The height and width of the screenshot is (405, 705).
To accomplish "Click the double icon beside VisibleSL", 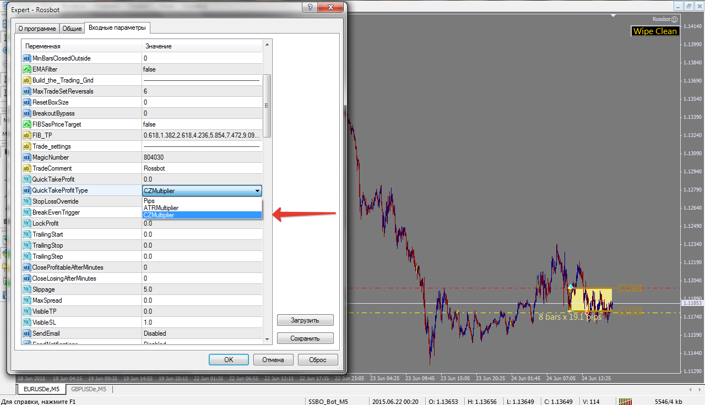I will coord(26,322).
